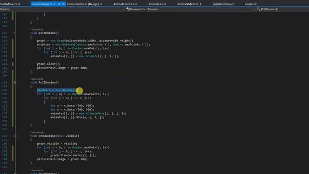Collapse the ShowDomino(bool visible) method

click(15, 136)
